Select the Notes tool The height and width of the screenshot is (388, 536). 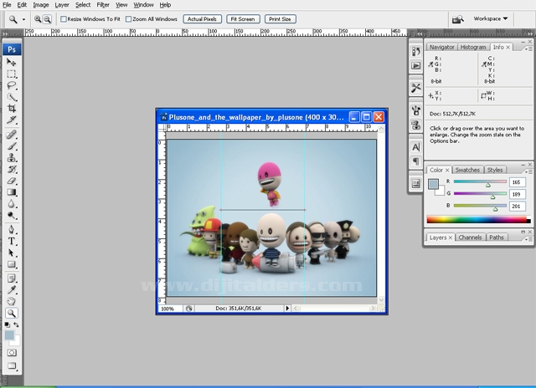(x=11, y=278)
